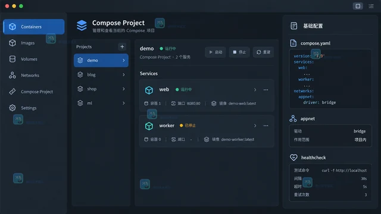The height and width of the screenshot is (214, 381).
Task: Click the 30s interval value
Action: 364,178
